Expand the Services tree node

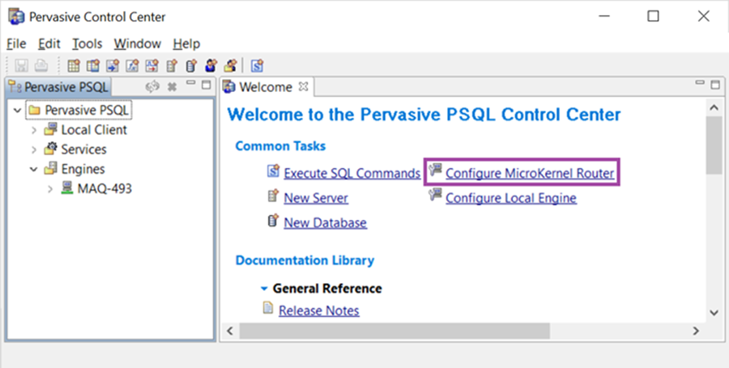coord(33,149)
